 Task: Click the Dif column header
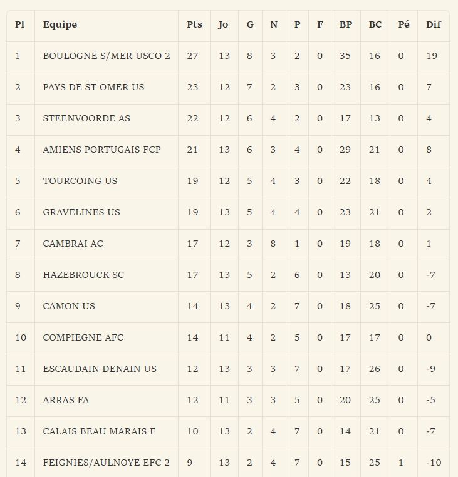pos(433,24)
